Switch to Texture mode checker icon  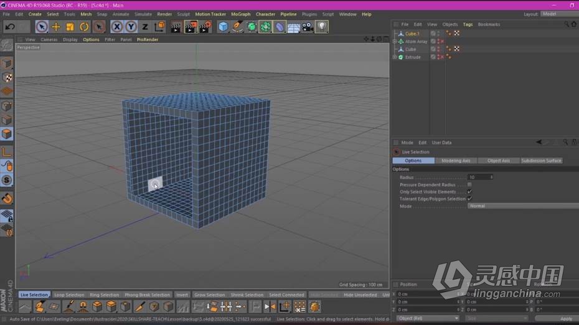7,78
